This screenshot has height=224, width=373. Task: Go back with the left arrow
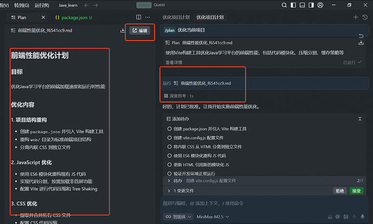(86, 5)
